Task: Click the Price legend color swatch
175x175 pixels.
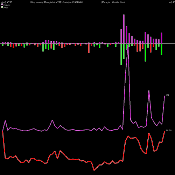Action: coord(2,7)
